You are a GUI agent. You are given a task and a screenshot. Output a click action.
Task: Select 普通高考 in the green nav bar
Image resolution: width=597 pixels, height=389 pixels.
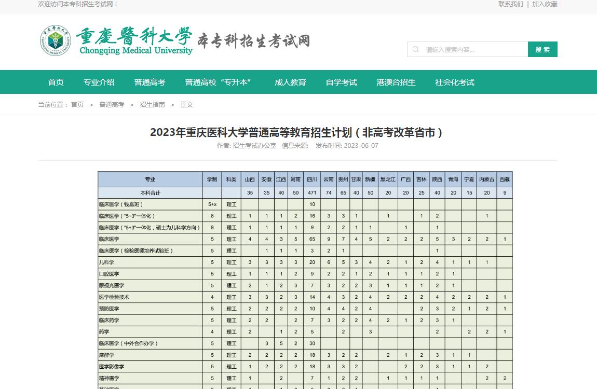click(x=150, y=82)
